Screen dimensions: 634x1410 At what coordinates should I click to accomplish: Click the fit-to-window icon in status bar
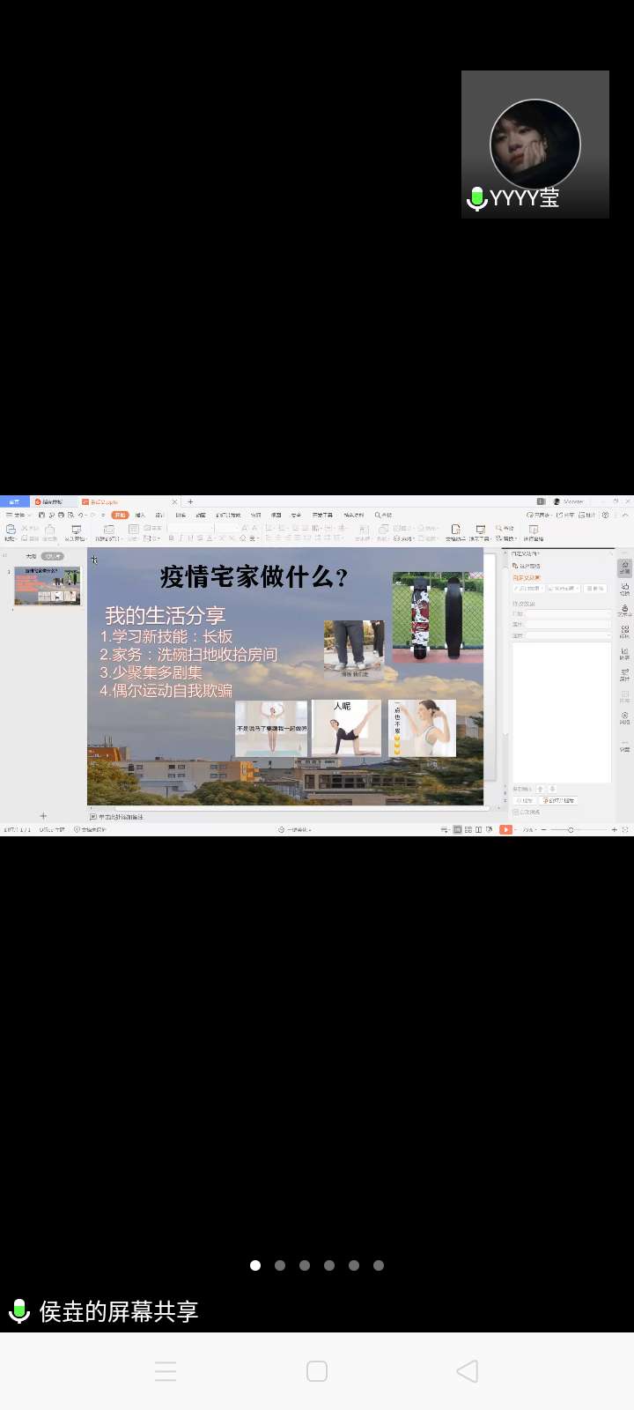click(625, 829)
